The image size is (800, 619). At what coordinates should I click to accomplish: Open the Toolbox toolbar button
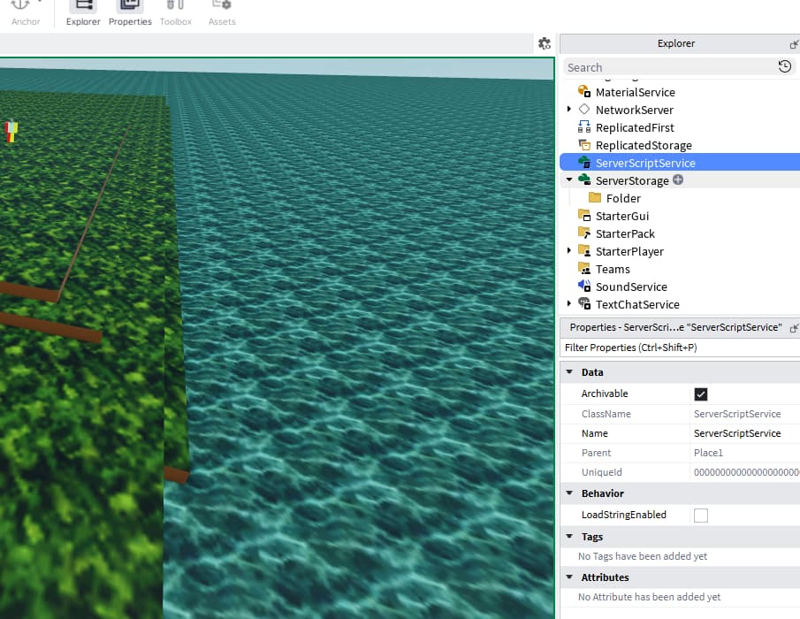click(176, 13)
